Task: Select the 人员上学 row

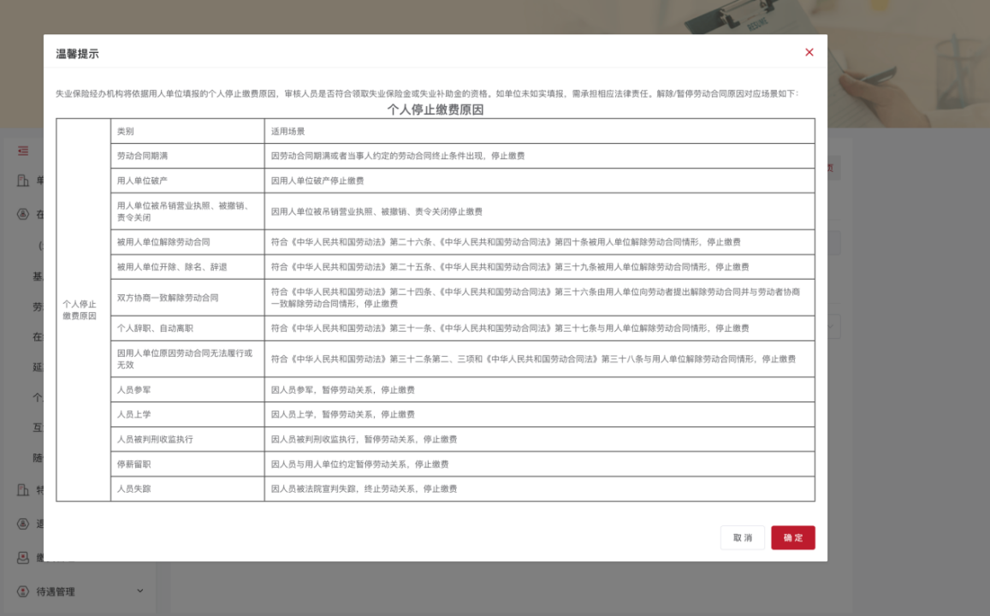Action: [x=187, y=414]
